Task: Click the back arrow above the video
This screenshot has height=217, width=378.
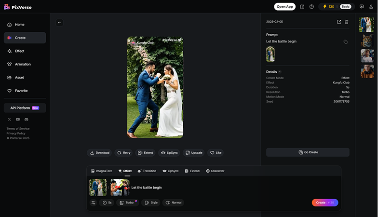Action: (59, 23)
